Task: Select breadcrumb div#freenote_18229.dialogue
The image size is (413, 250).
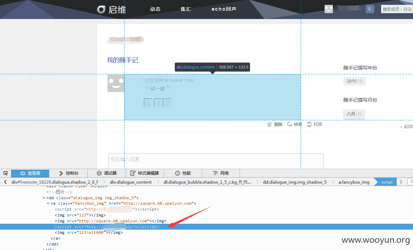Action: 54,182
